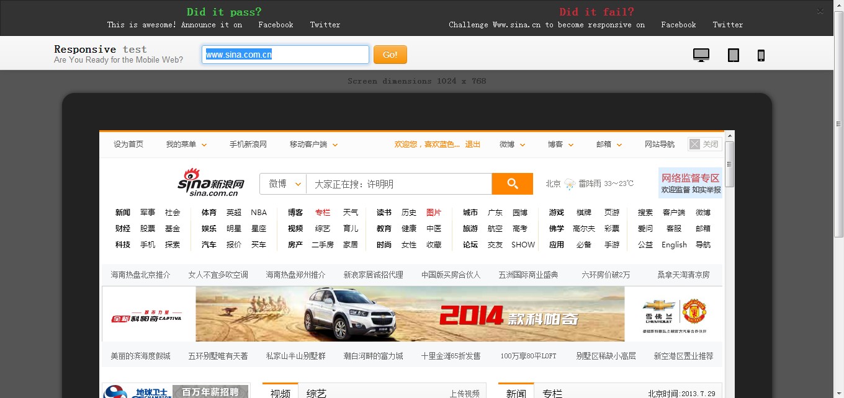Click the Twitter link under Did it pass

(x=325, y=25)
